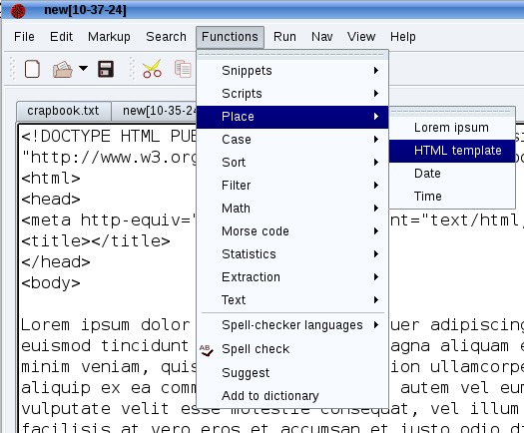Switch to the crapbook.txt tab
The image size is (524, 433).
coord(63,111)
